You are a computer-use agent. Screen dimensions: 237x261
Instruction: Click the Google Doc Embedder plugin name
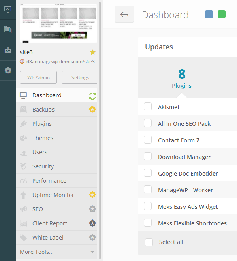click(188, 174)
